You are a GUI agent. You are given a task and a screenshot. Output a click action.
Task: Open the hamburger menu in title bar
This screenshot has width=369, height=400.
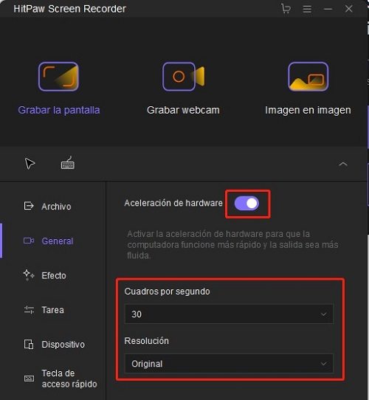pyautogui.click(x=307, y=9)
